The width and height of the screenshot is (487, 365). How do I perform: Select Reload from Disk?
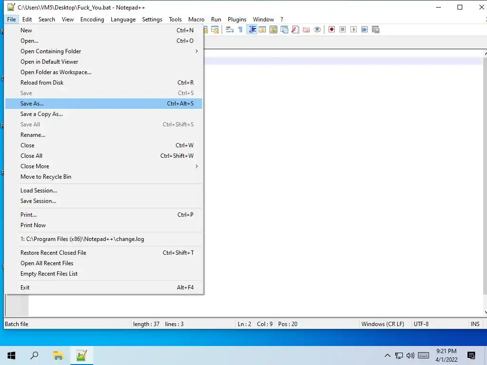[x=103, y=83]
